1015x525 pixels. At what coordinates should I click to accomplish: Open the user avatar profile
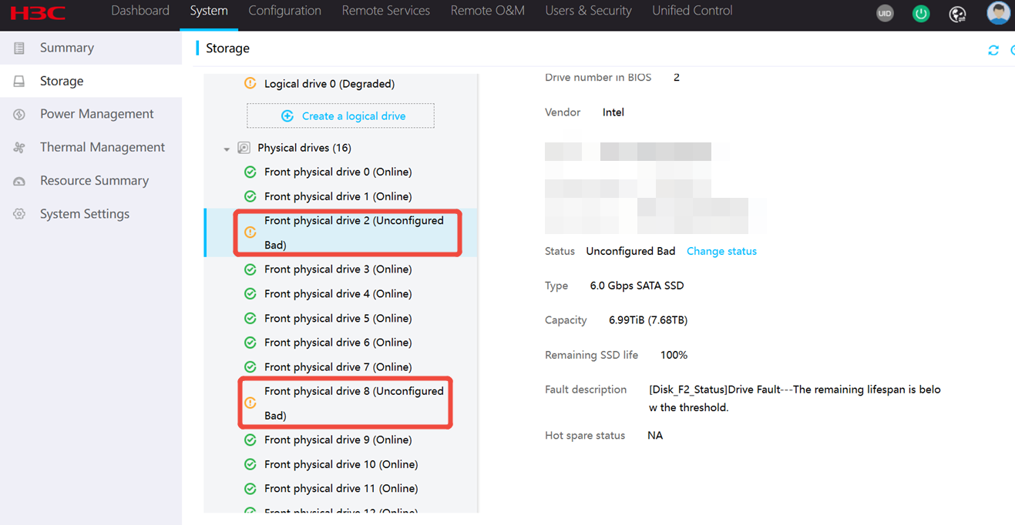(998, 13)
